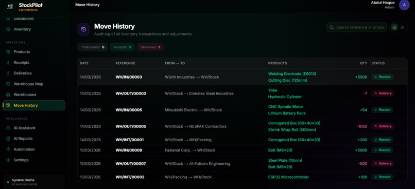The image size is (415, 189).
Task: Click the AI Assistant robot icon
Action: pyautogui.click(x=8, y=128)
